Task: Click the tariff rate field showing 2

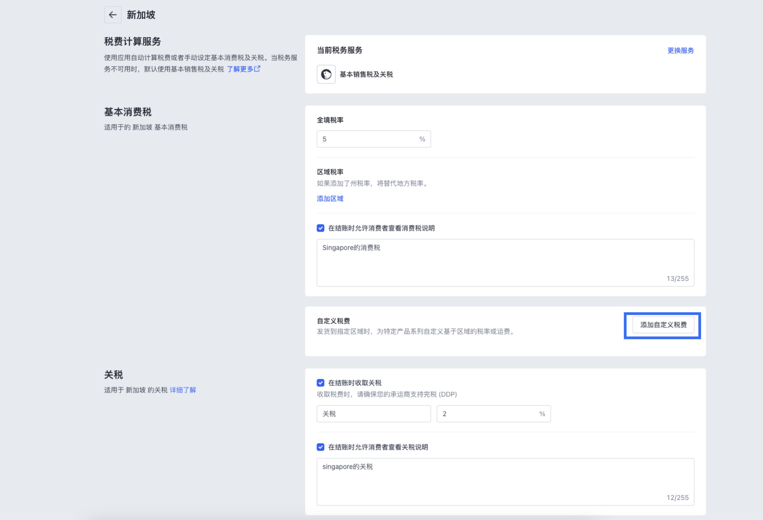Action: point(486,414)
